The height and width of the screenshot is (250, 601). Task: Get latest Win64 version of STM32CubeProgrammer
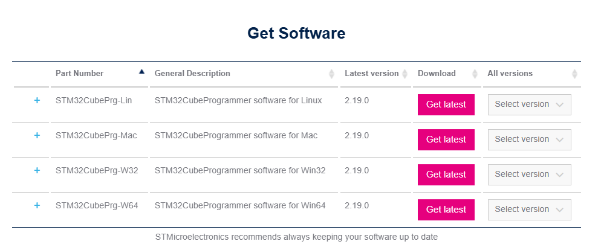click(446, 210)
